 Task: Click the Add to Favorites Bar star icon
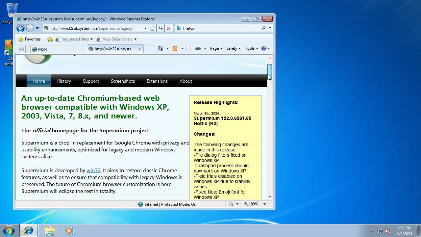coord(50,39)
